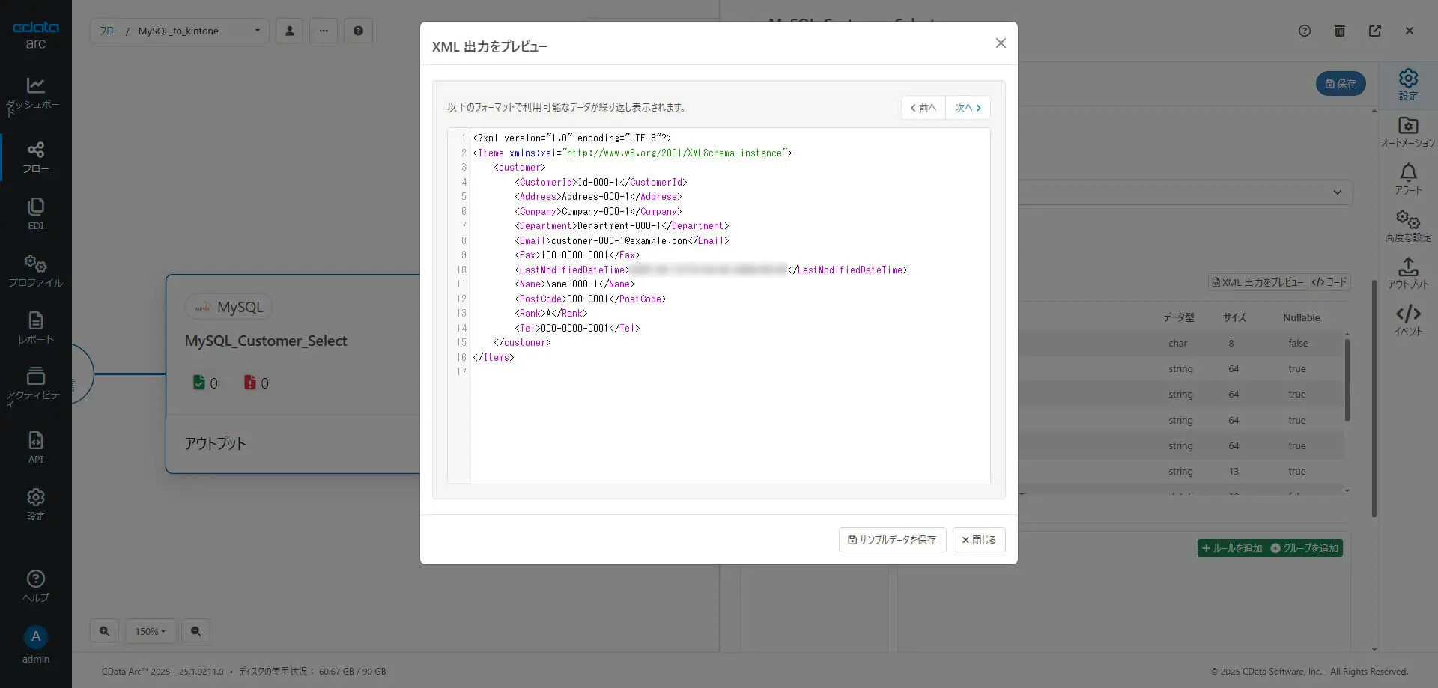Image resolution: width=1438 pixels, height=688 pixels.
Task: Click アウトプット on the MySQL connector
Action: point(215,443)
